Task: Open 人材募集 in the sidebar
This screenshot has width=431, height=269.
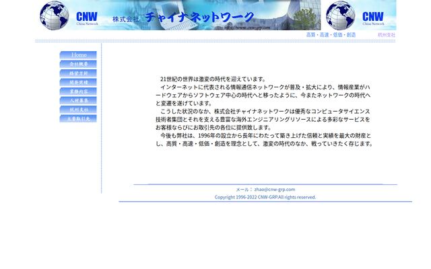Action: tap(78, 100)
